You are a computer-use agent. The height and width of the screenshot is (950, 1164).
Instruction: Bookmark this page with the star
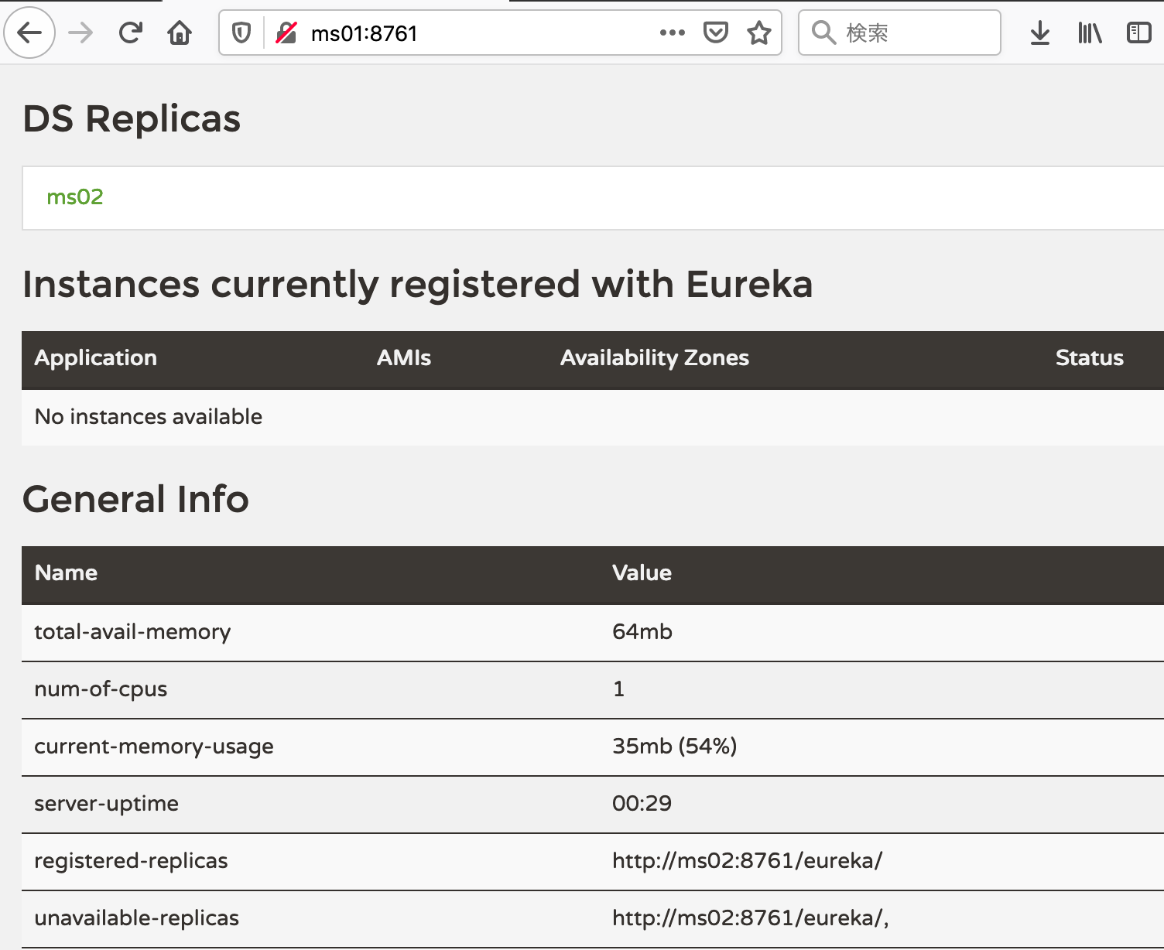pos(759,33)
